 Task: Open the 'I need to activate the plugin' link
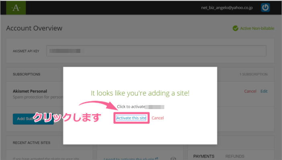pyautogui.click(x=131, y=159)
